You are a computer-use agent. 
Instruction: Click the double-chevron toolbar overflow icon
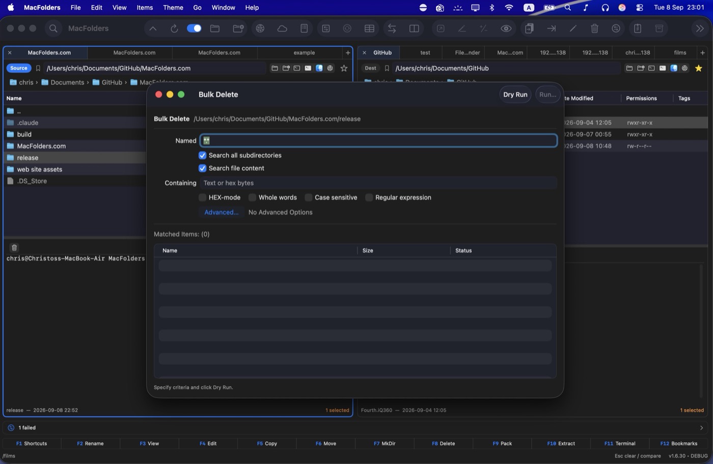point(700,28)
